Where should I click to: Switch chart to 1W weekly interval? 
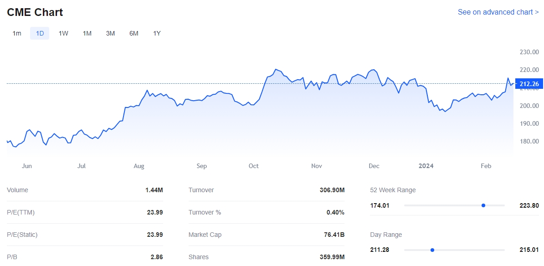(63, 33)
